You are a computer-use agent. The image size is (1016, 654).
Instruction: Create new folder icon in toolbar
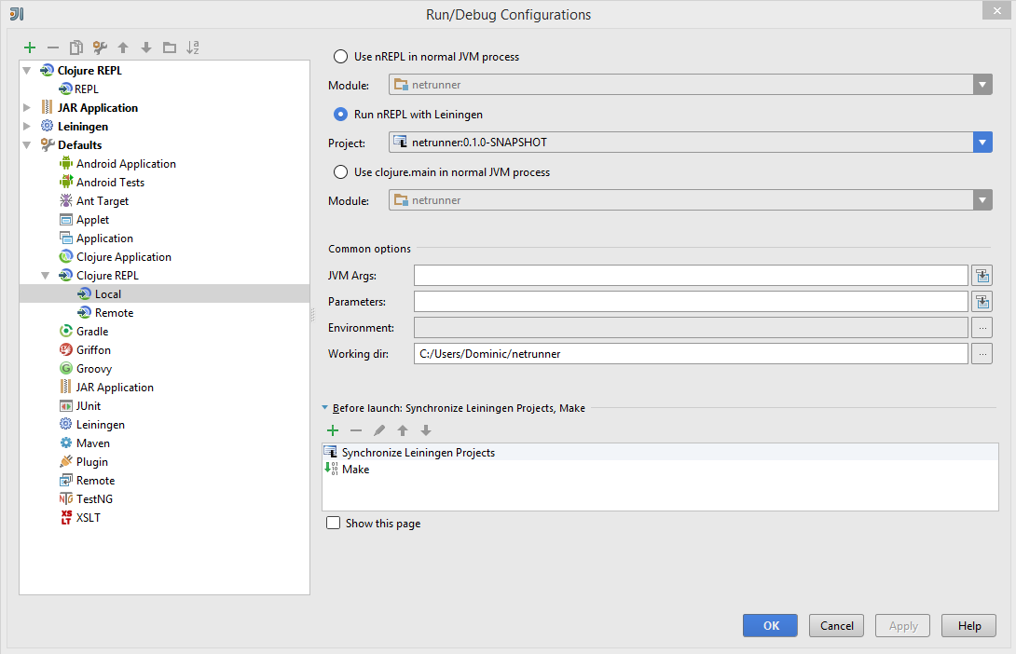click(170, 48)
